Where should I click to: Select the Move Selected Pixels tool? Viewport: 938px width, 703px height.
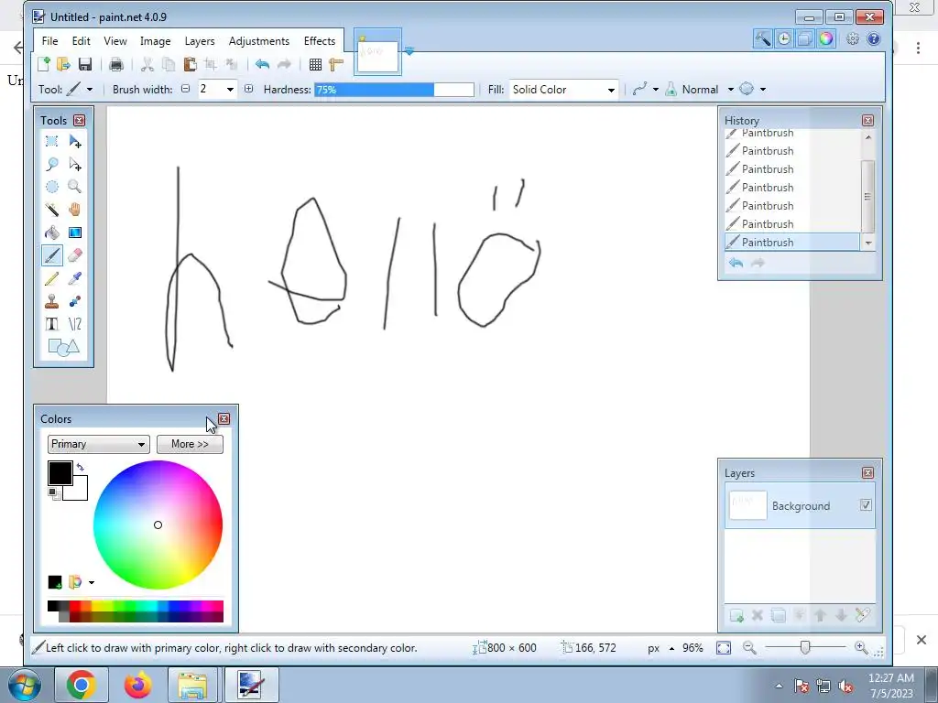coord(75,141)
